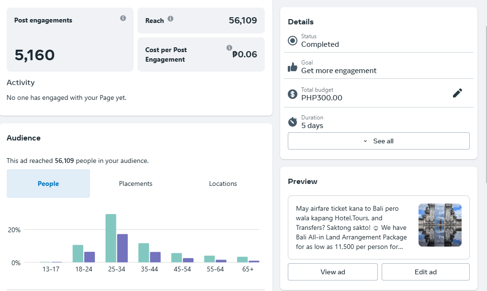Select the Locations tab
This screenshot has height=291, width=487.
pyautogui.click(x=223, y=183)
